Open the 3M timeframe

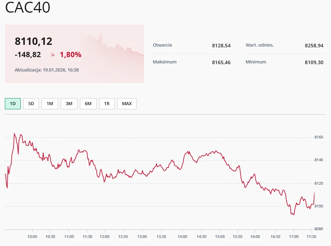pos(69,103)
